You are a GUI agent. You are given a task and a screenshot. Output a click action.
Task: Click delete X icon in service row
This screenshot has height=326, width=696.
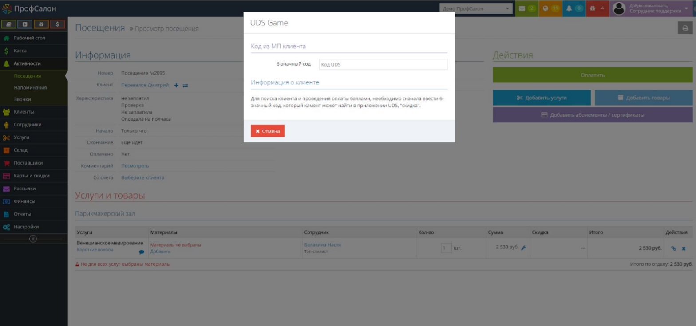pos(684,249)
